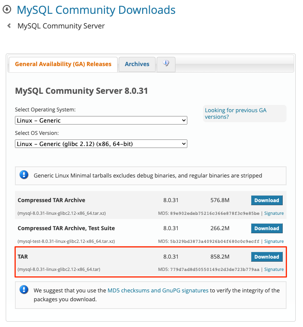Click MD5 value 89e902edeb75216c366e878f3c9e85be
This screenshot has width=303, height=327.
[x=215, y=213]
